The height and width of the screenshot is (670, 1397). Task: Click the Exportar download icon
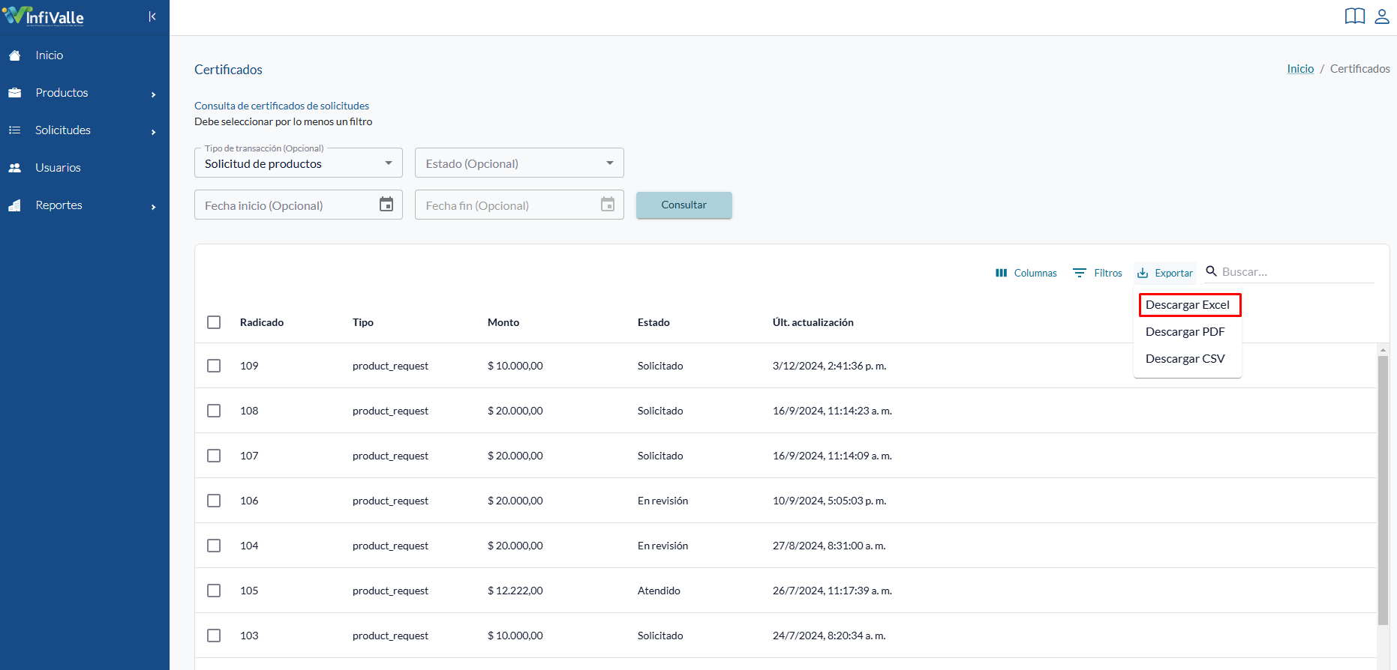click(x=1143, y=273)
